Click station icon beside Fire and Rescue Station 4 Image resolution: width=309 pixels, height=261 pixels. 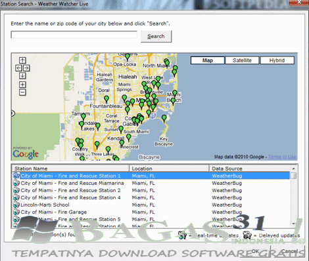(x=16, y=197)
